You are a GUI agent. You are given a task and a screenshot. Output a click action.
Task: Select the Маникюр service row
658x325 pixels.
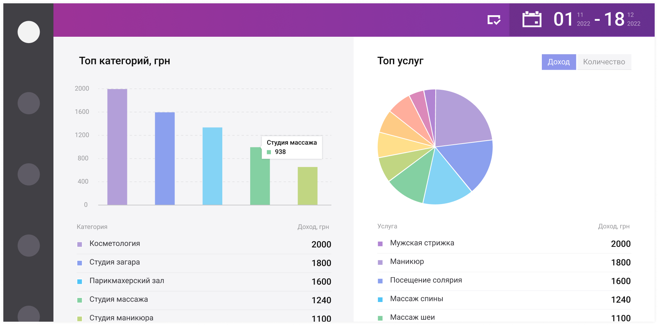(x=504, y=262)
